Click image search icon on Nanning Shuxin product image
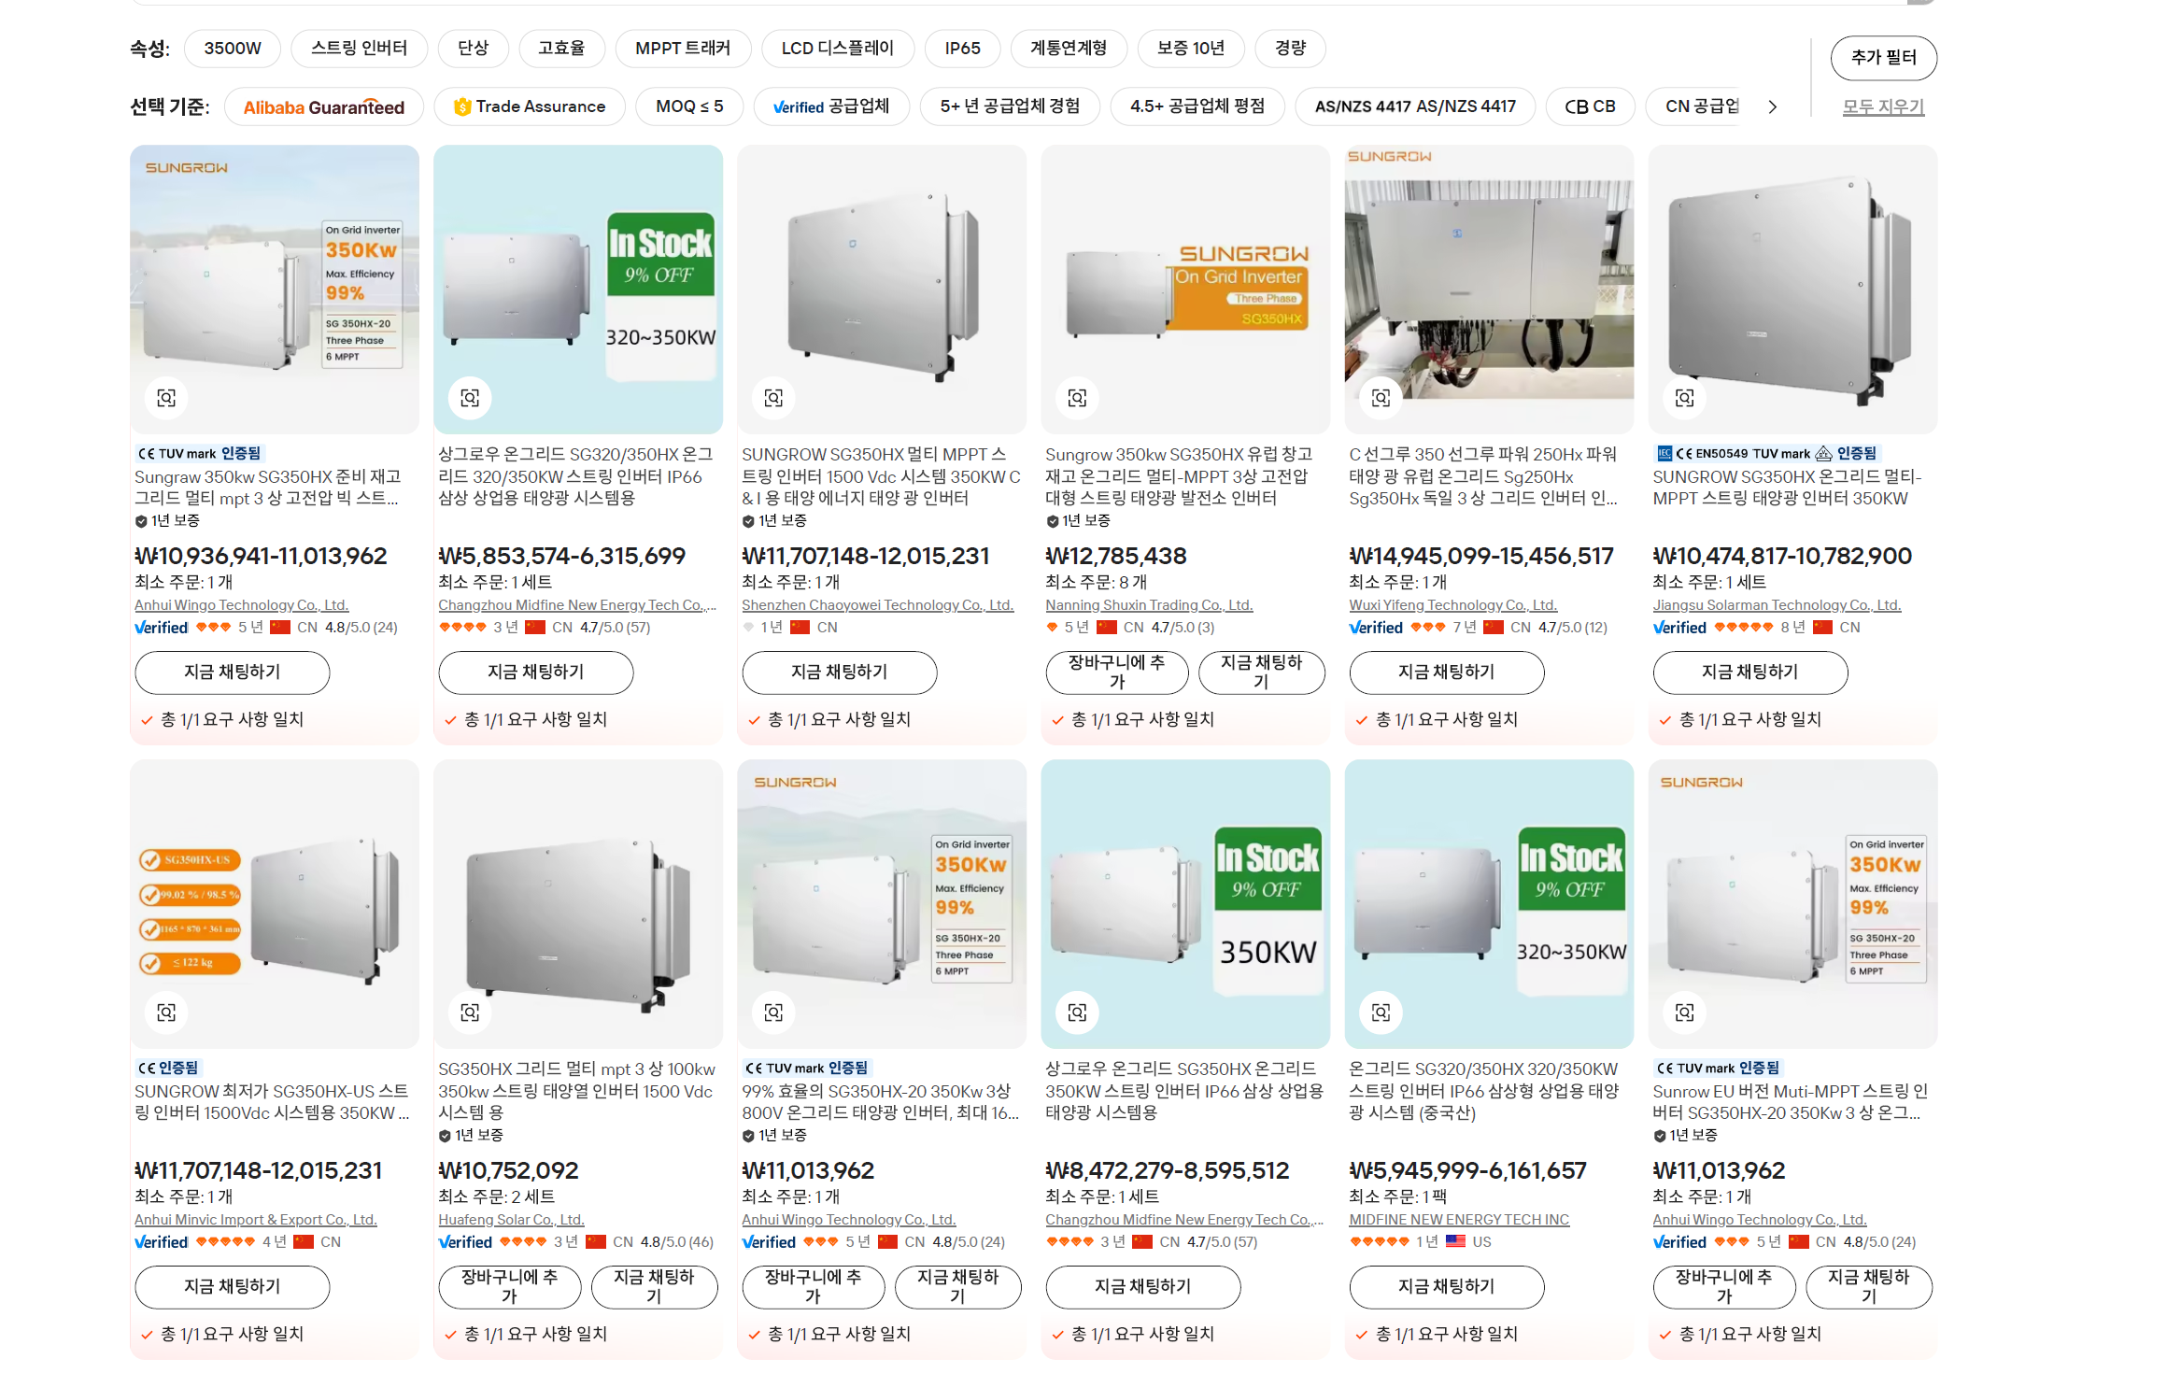The width and height of the screenshot is (2167, 1373). pos(1077,398)
